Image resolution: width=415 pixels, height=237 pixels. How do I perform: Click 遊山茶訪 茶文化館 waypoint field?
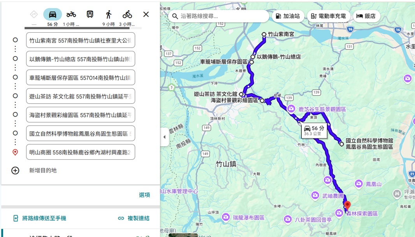click(81, 96)
